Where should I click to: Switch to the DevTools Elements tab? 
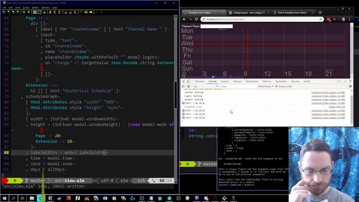(200, 81)
